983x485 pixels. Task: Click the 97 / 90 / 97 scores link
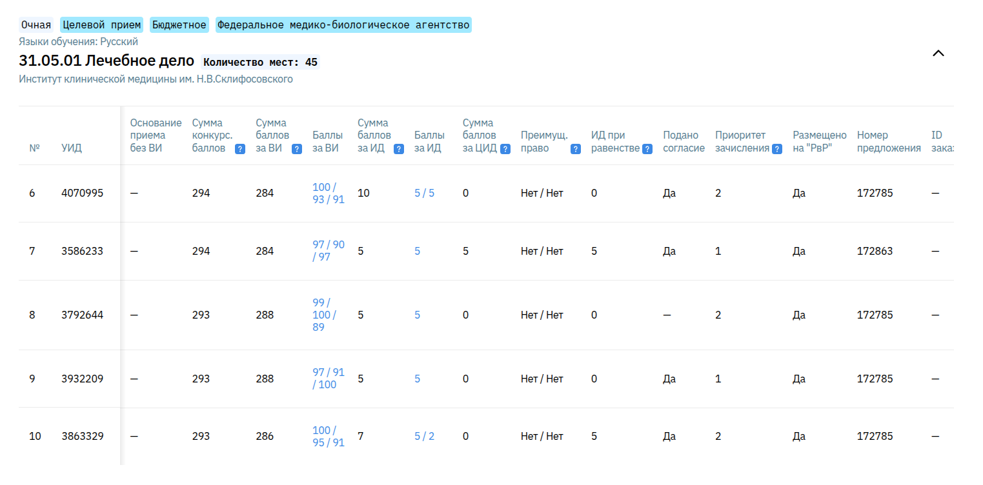click(x=328, y=251)
